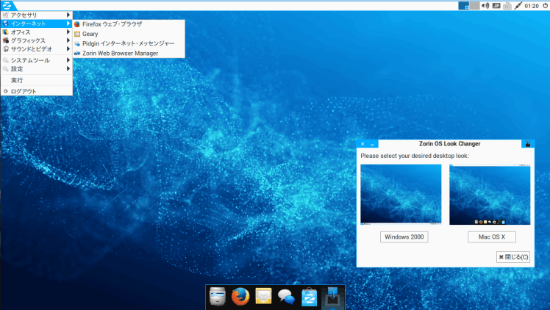The image size is (550, 310).
Task: Select the Mac OS X preview thumbnail
Action: 490,195
